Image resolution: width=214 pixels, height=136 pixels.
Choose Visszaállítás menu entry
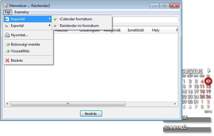pos(28,51)
